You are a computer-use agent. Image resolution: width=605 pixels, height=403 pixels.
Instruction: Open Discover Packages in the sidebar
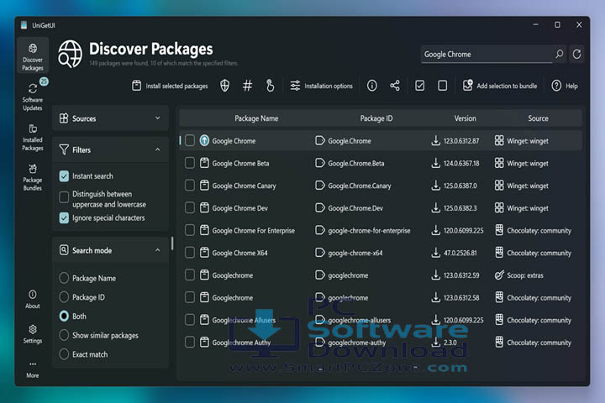click(x=33, y=56)
